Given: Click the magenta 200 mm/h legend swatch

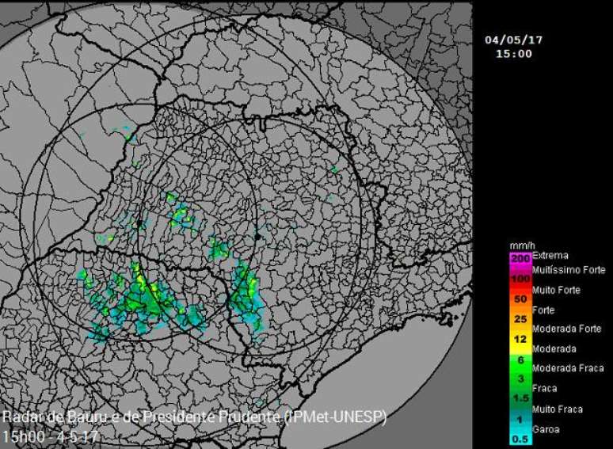Looking at the screenshot, I should [520, 258].
